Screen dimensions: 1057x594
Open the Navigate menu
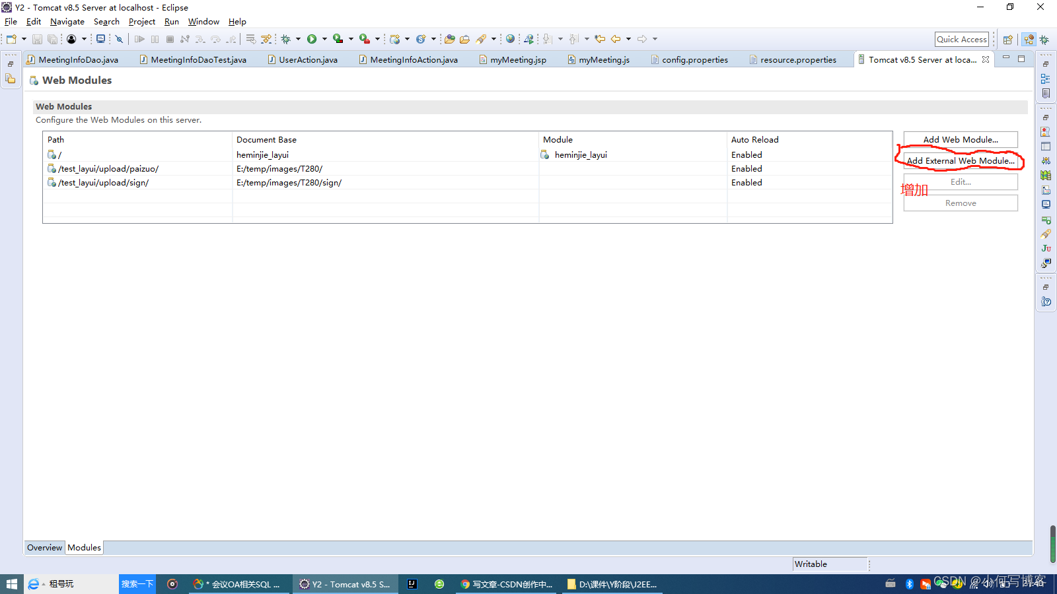tap(67, 22)
